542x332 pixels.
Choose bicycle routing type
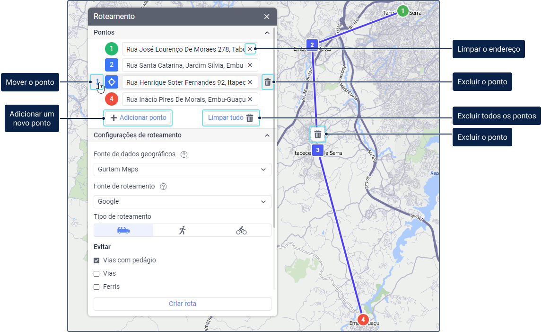[241, 230]
